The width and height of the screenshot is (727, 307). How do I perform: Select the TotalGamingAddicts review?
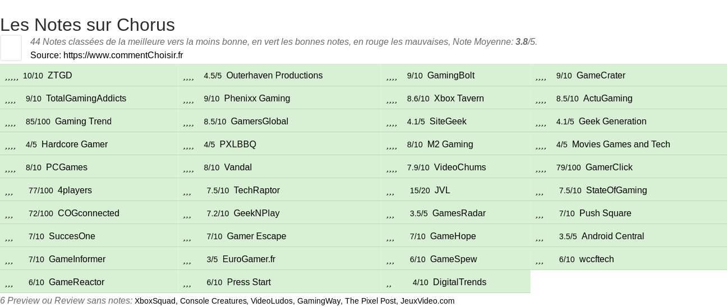[86, 99]
